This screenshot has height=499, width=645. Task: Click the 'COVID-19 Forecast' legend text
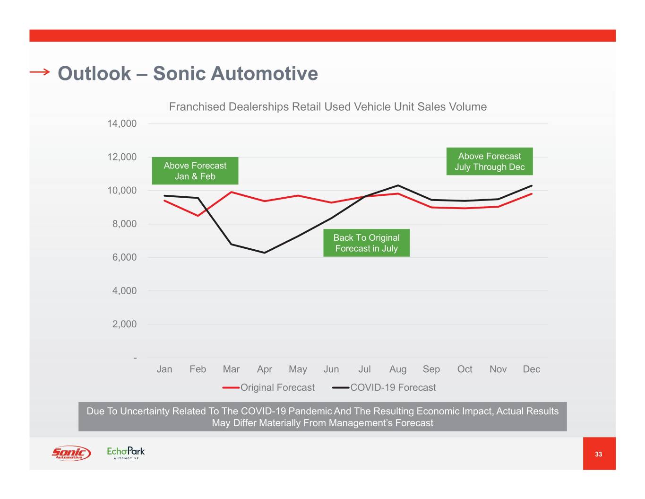tap(393, 388)
